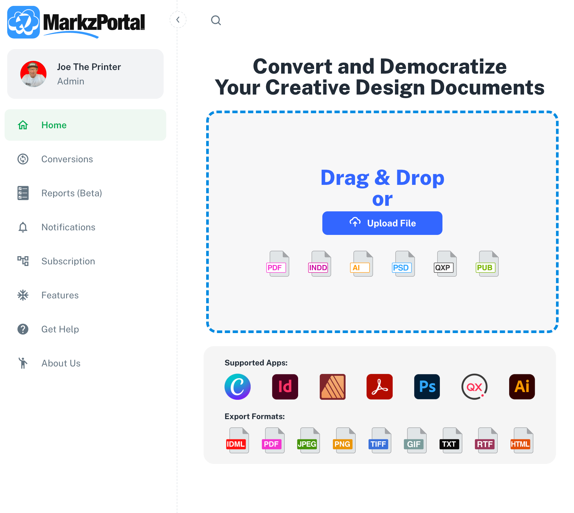Screen dimensions: 574x513
Task: Click the Upload File button
Action: point(382,223)
